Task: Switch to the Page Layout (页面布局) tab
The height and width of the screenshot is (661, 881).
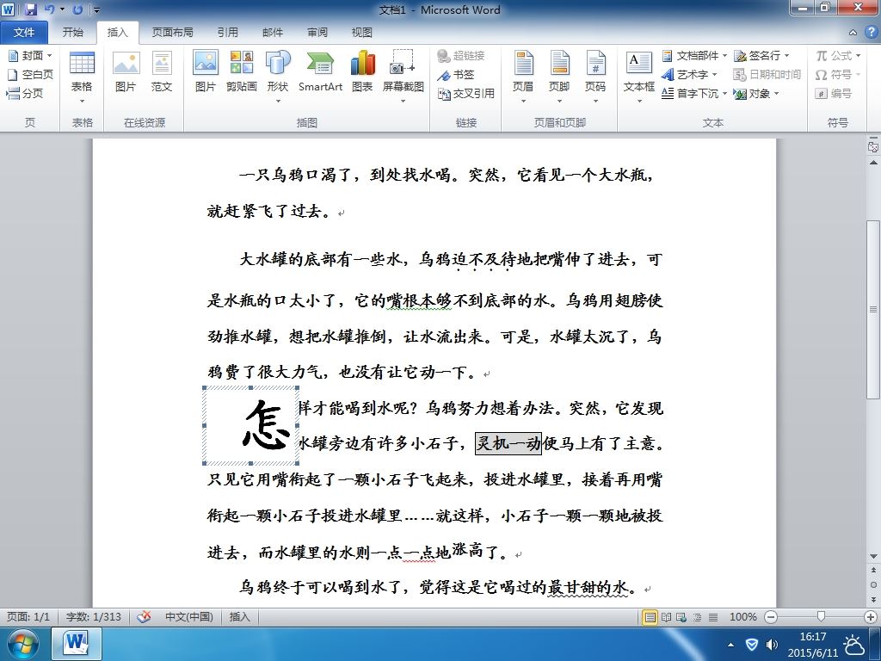Action: tap(172, 33)
